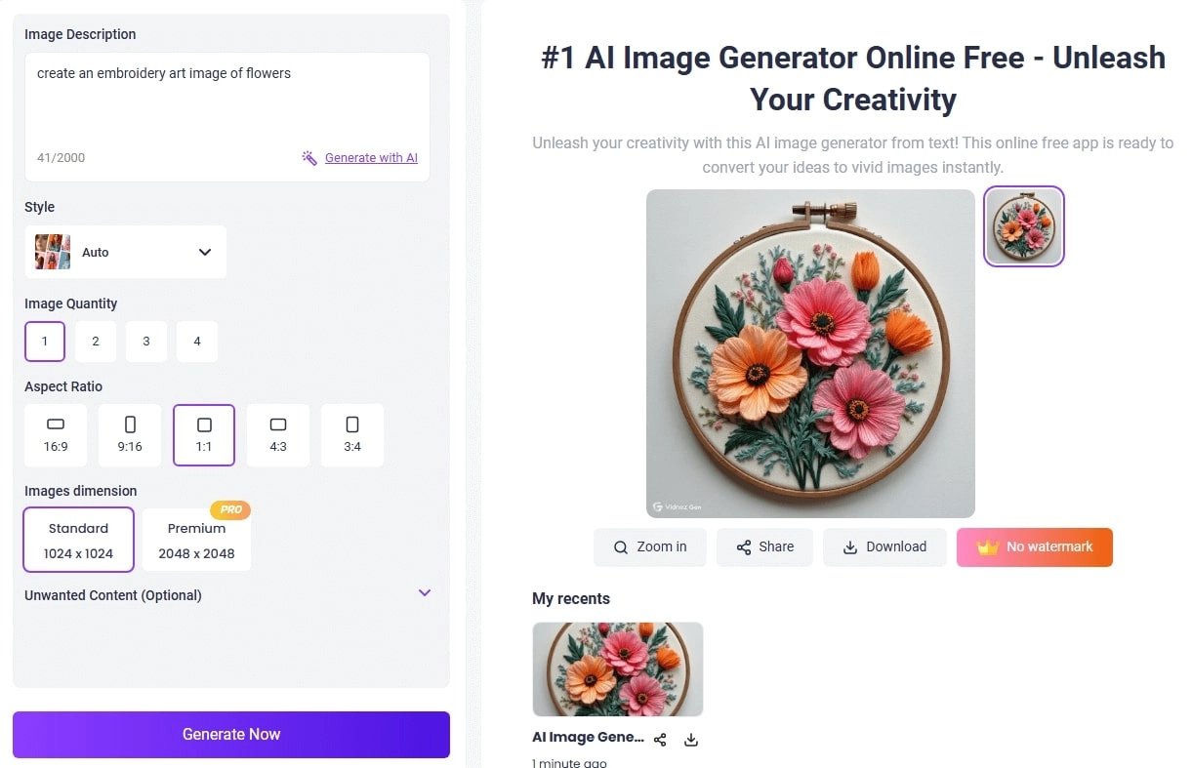Screen dimensions: 1192x768
Task: Collapse the Style selector chevron
Action: tap(205, 251)
